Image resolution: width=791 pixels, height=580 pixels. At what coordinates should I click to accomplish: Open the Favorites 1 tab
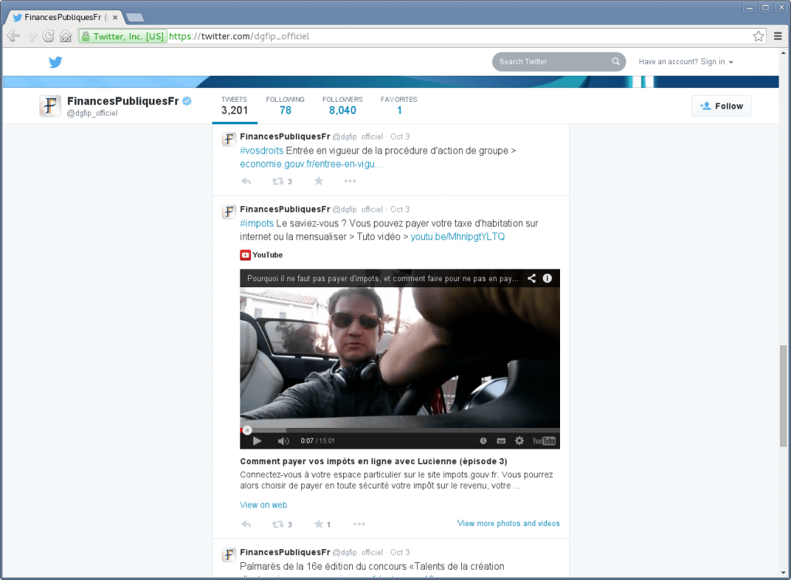coord(399,106)
